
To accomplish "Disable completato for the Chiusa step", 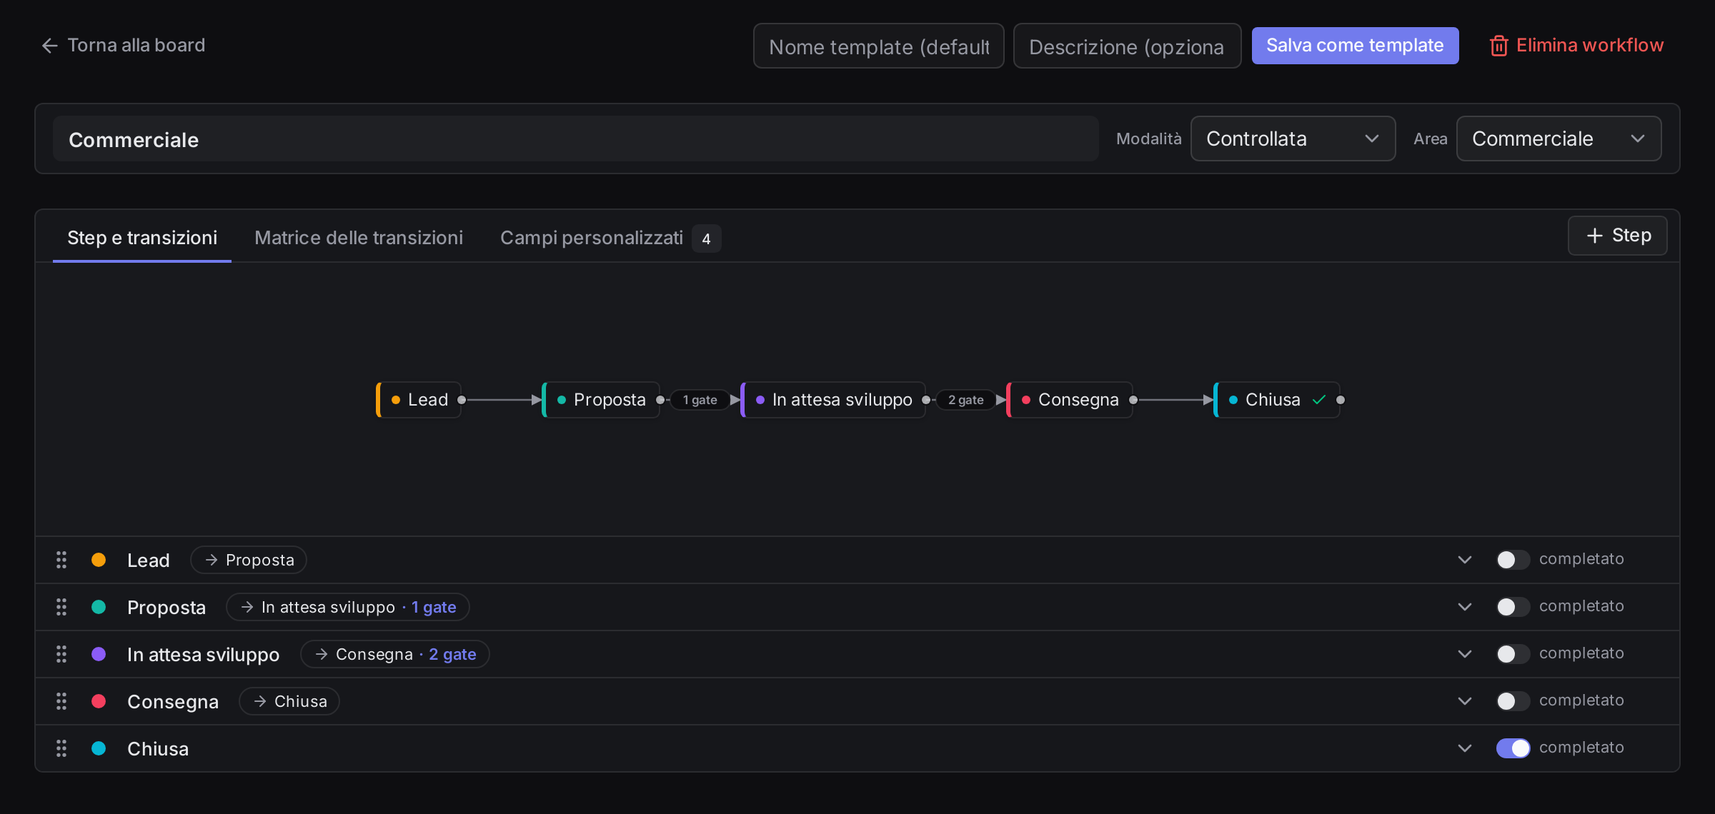I will click(x=1513, y=748).
